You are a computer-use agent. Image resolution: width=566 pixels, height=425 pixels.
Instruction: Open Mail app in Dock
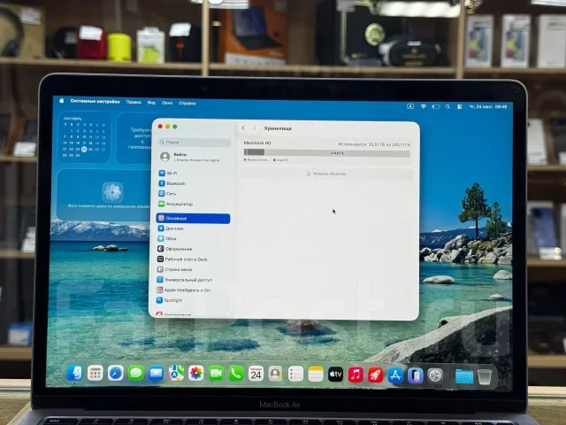point(156,374)
